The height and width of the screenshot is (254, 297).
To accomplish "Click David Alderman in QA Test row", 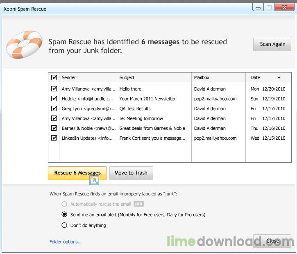I will click(210, 109).
